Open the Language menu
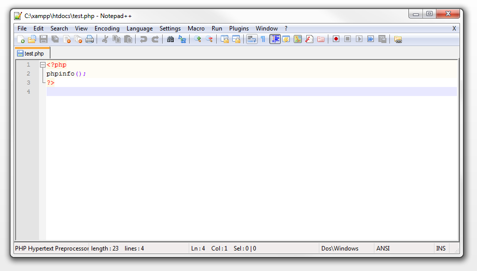The width and height of the screenshot is (477, 271). tap(139, 28)
